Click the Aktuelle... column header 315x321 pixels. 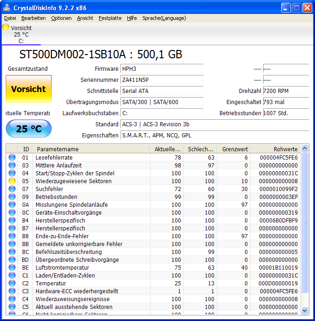(167, 149)
